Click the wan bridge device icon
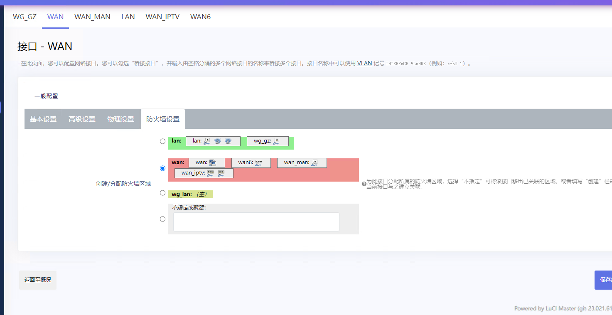Viewport: 612px width, 315px height. tap(213, 163)
